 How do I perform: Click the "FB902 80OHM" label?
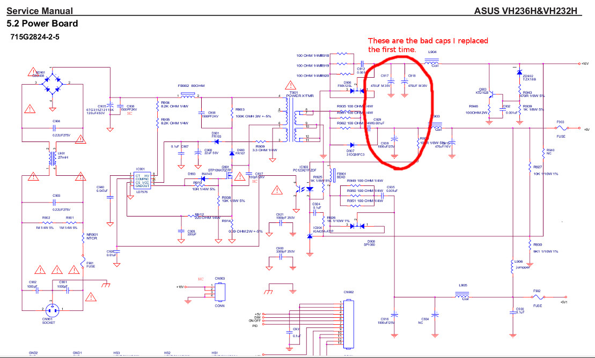191,86
